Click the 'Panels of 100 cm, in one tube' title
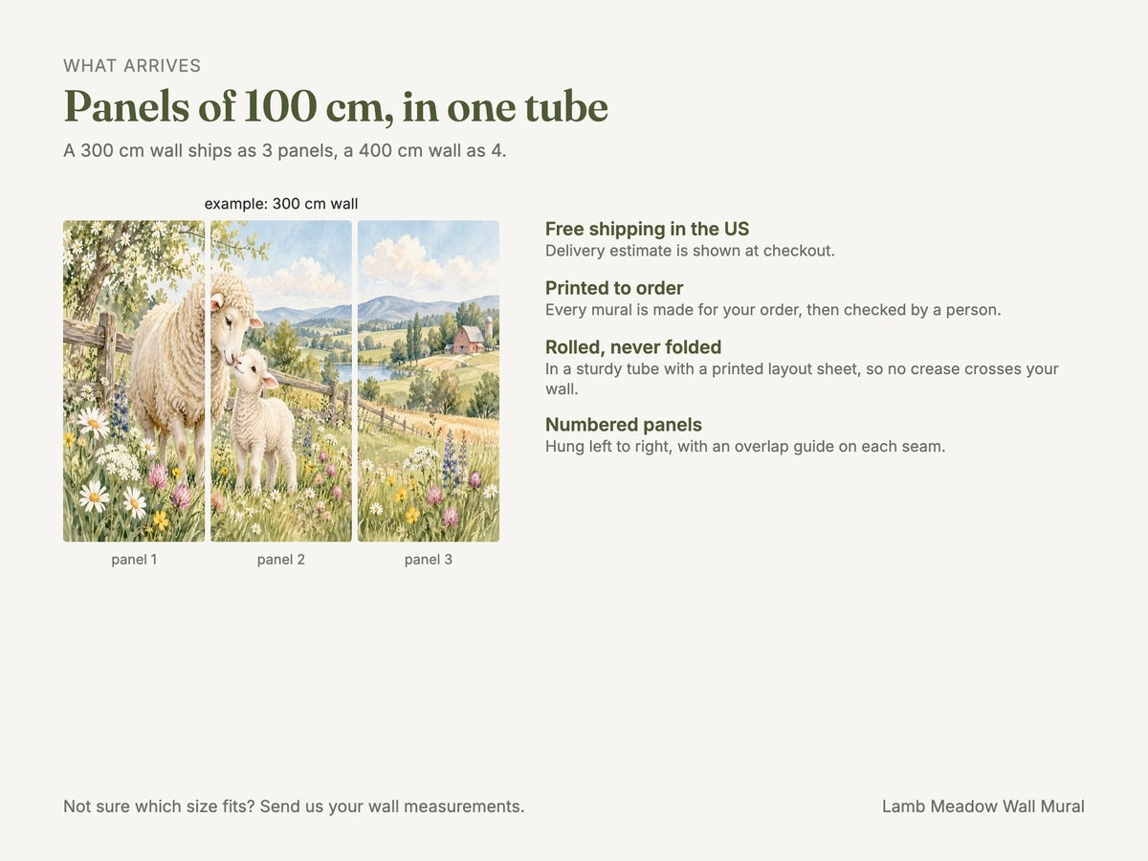The width and height of the screenshot is (1148, 861). pyautogui.click(x=336, y=106)
